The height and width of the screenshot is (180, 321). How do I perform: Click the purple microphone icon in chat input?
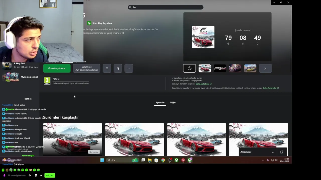pos(4,175)
